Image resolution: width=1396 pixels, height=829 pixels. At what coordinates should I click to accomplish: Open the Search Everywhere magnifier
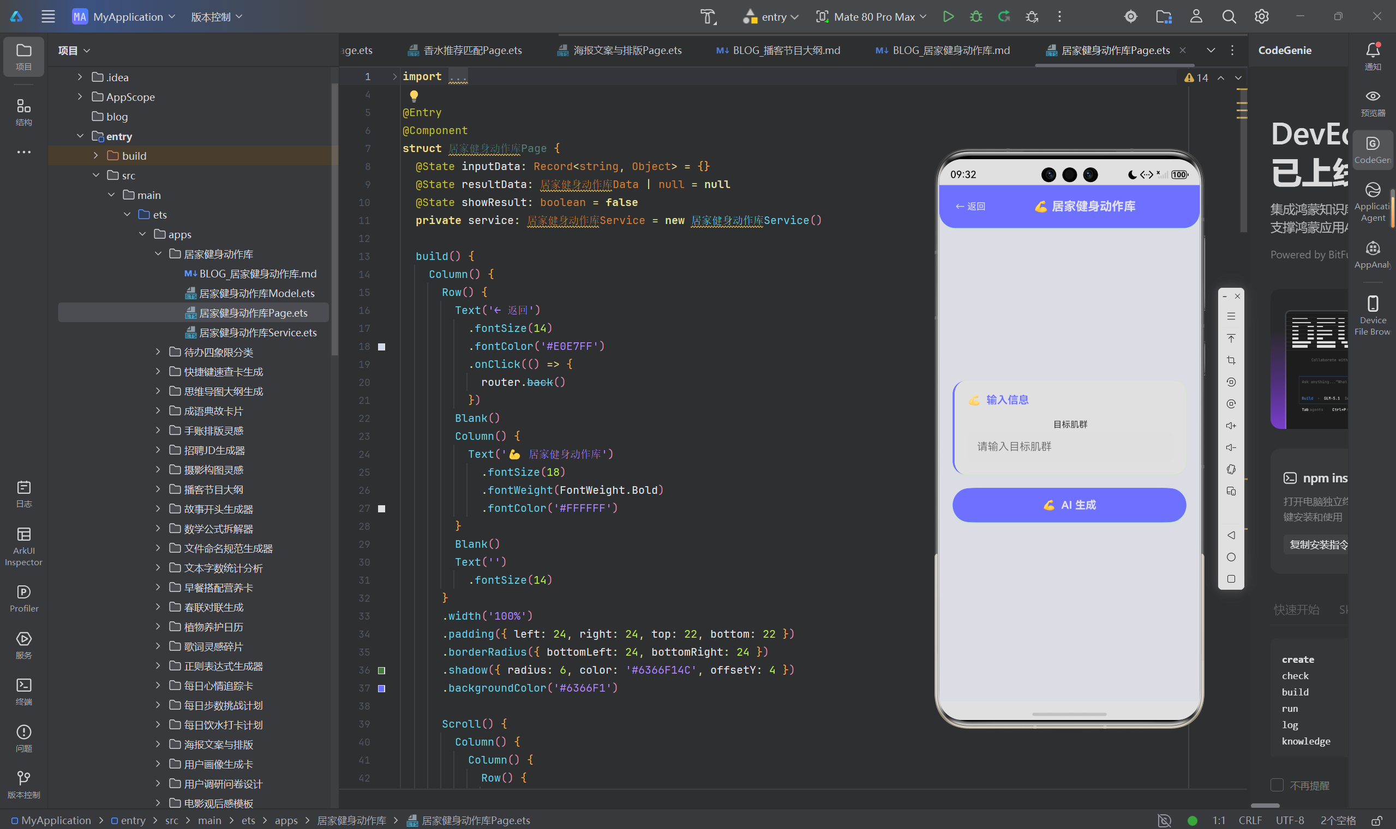[x=1229, y=17]
